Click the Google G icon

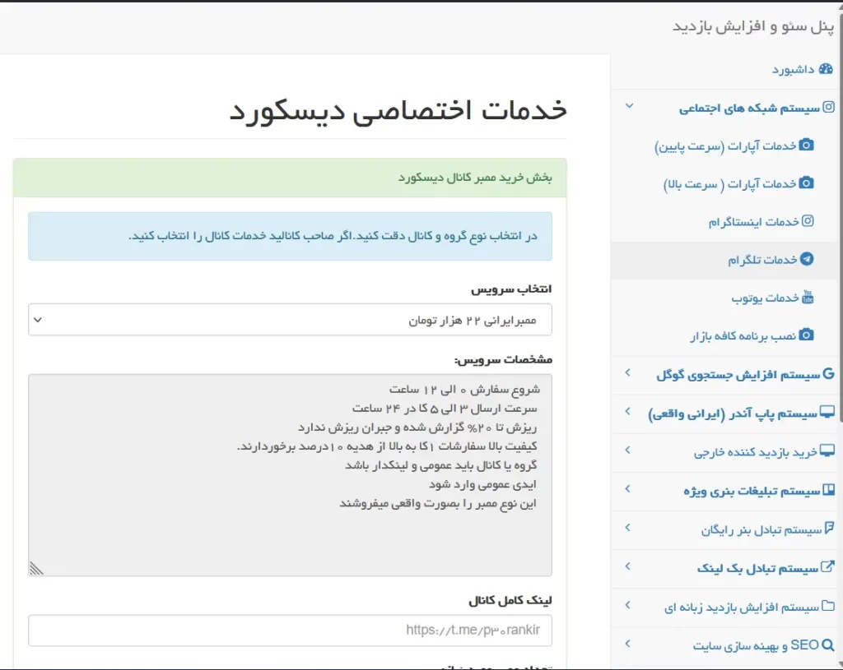(828, 373)
